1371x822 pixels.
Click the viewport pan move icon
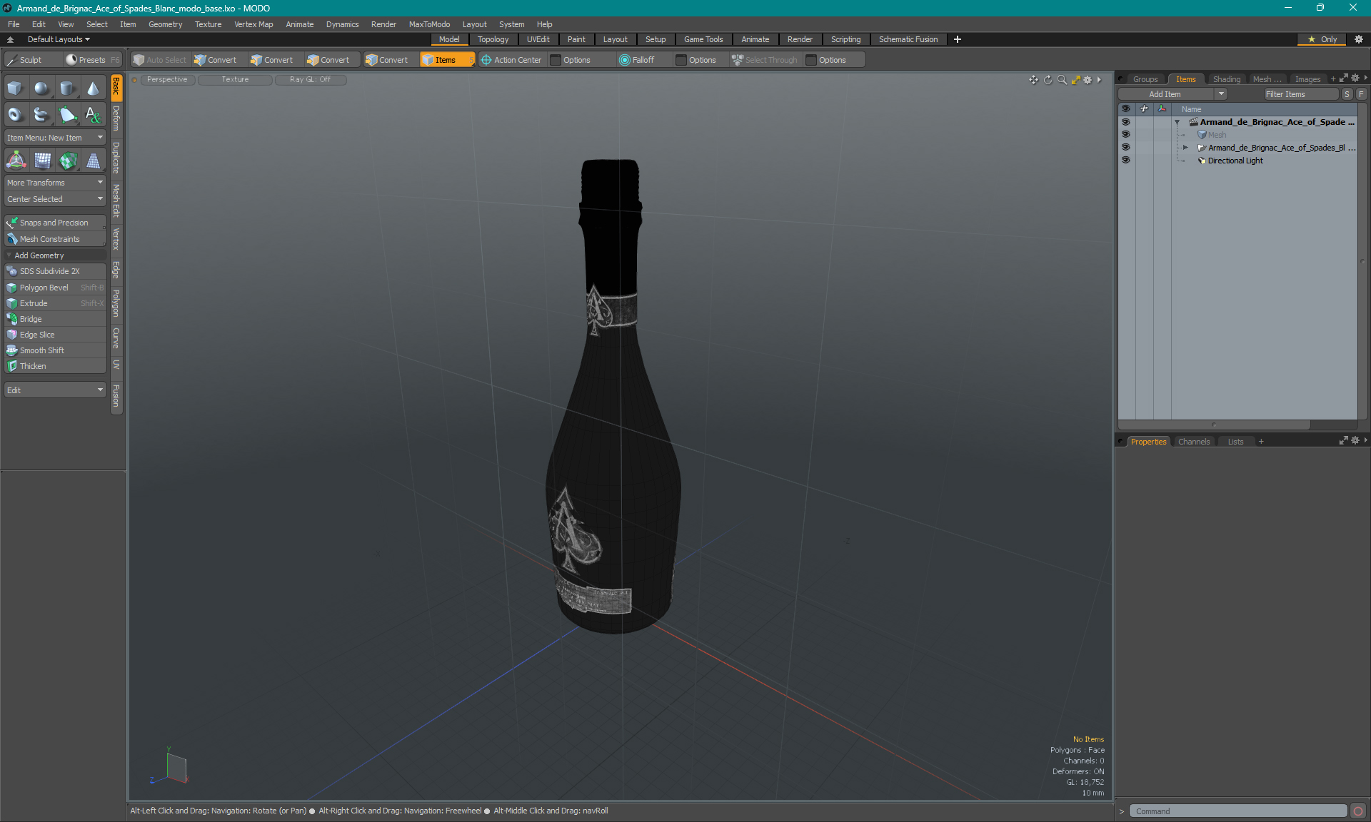pyautogui.click(x=1033, y=80)
